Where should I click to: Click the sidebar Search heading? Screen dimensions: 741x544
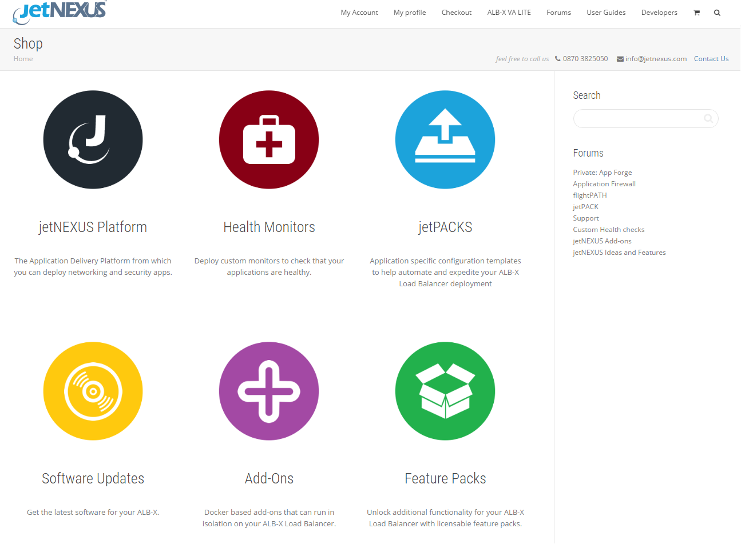coord(587,95)
